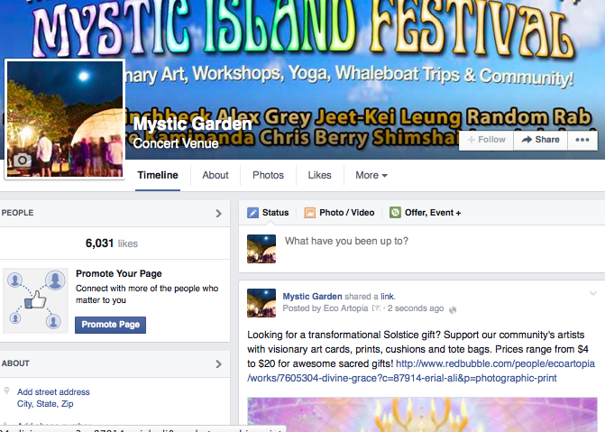
Task: Expand the About section chevron
Action: (x=219, y=363)
